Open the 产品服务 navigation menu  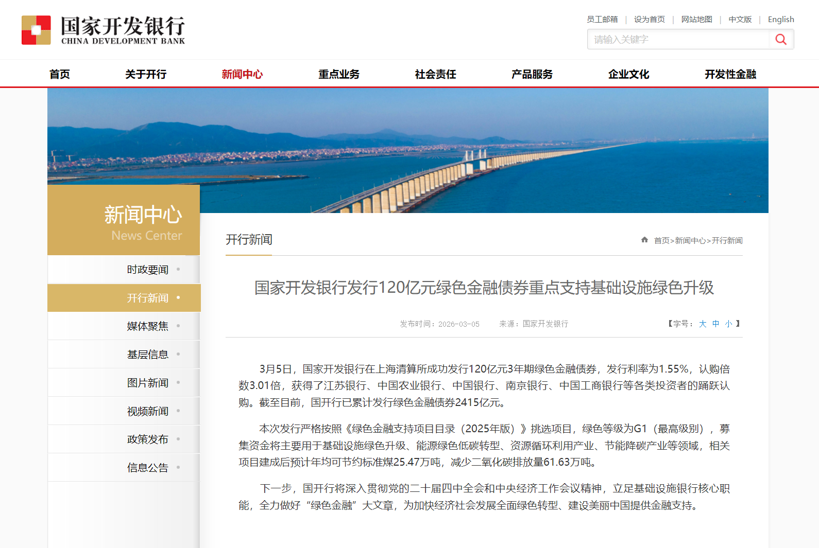[532, 74]
